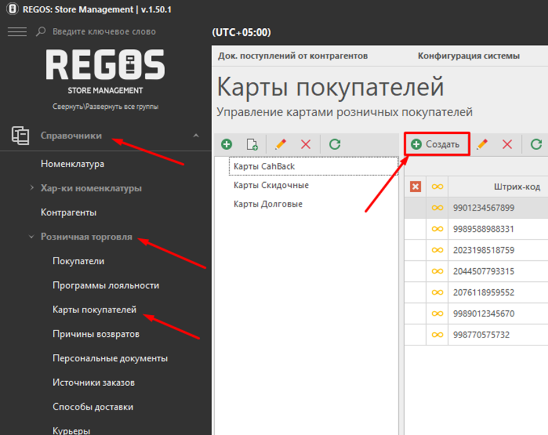Click the green plus icon above the card groups list
The image size is (548, 435).
(226, 145)
